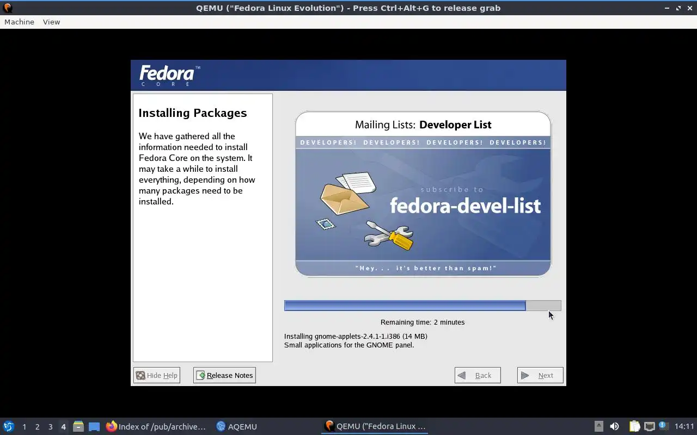Click the Hide Help button
This screenshot has height=435, width=697.
pos(156,375)
